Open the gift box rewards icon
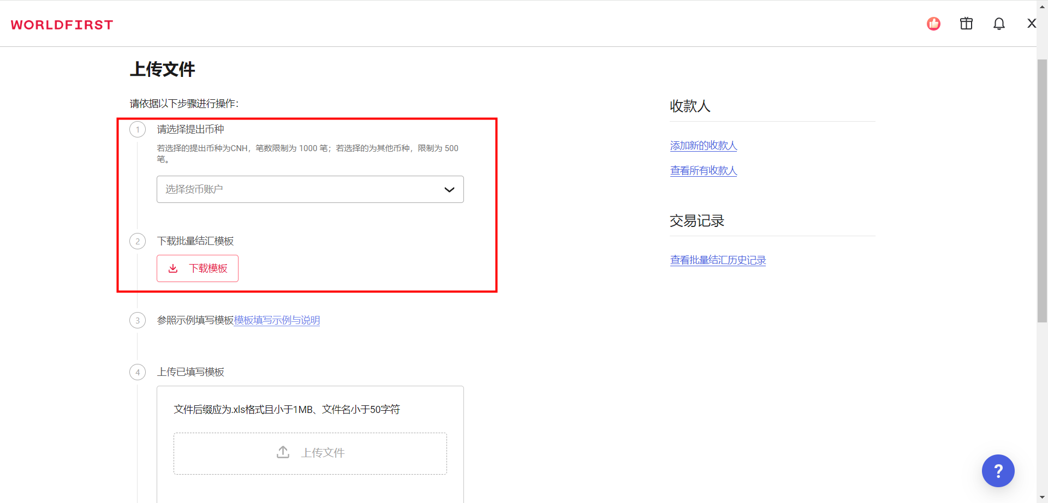Image resolution: width=1048 pixels, height=503 pixels. click(x=966, y=24)
